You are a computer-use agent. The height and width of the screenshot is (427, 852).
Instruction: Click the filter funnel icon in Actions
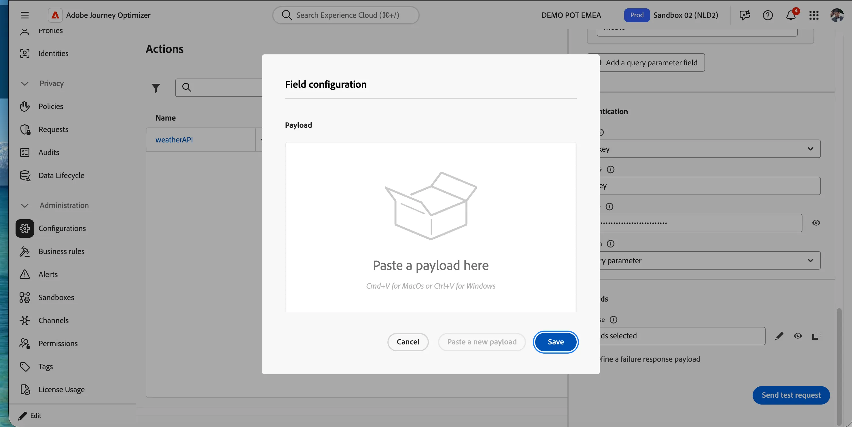[x=156, y=88]
